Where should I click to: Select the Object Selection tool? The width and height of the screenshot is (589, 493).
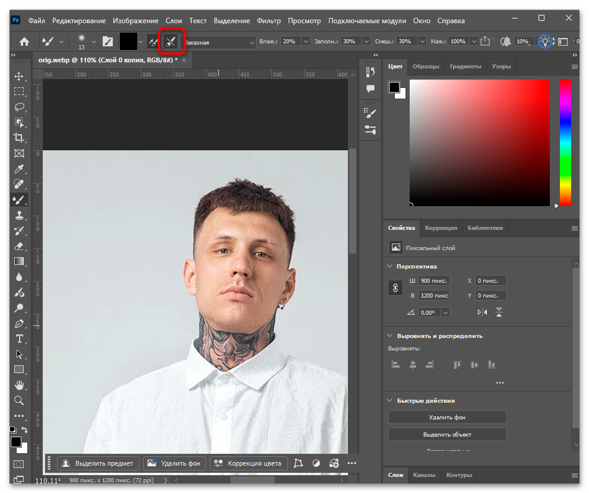[x=19, y=122]
